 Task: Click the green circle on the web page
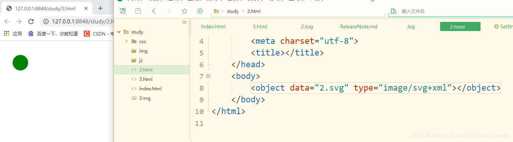pos(20,63)
